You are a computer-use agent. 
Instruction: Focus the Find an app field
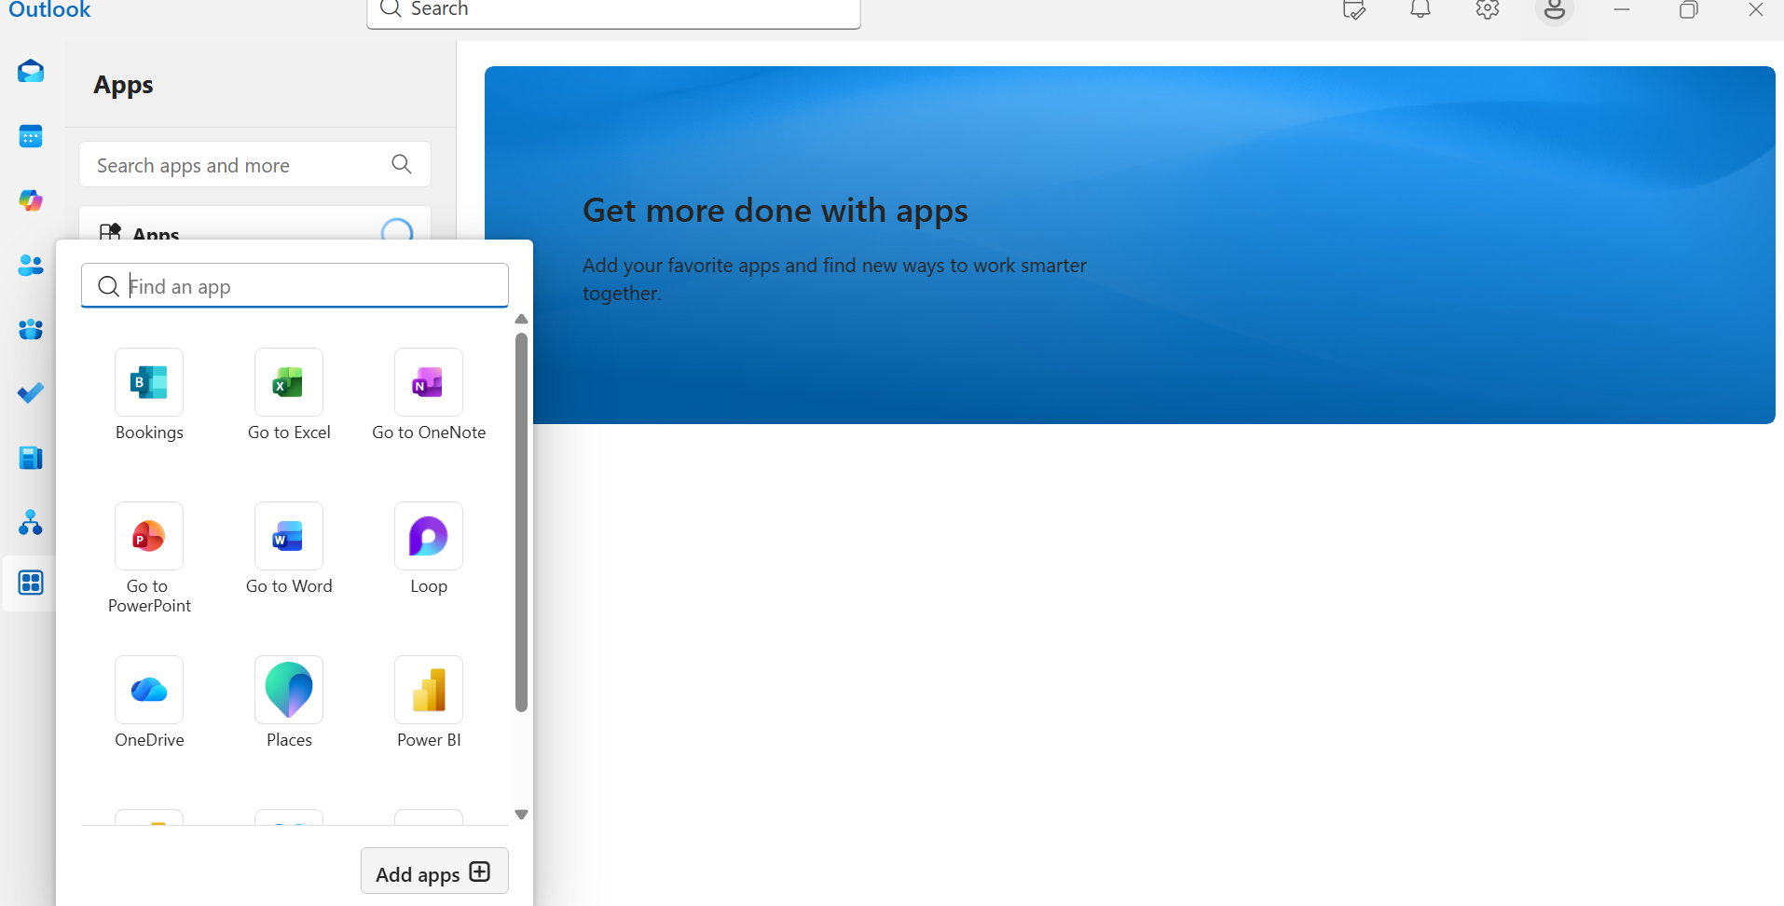pyautogui.click(x=295, y=285)
